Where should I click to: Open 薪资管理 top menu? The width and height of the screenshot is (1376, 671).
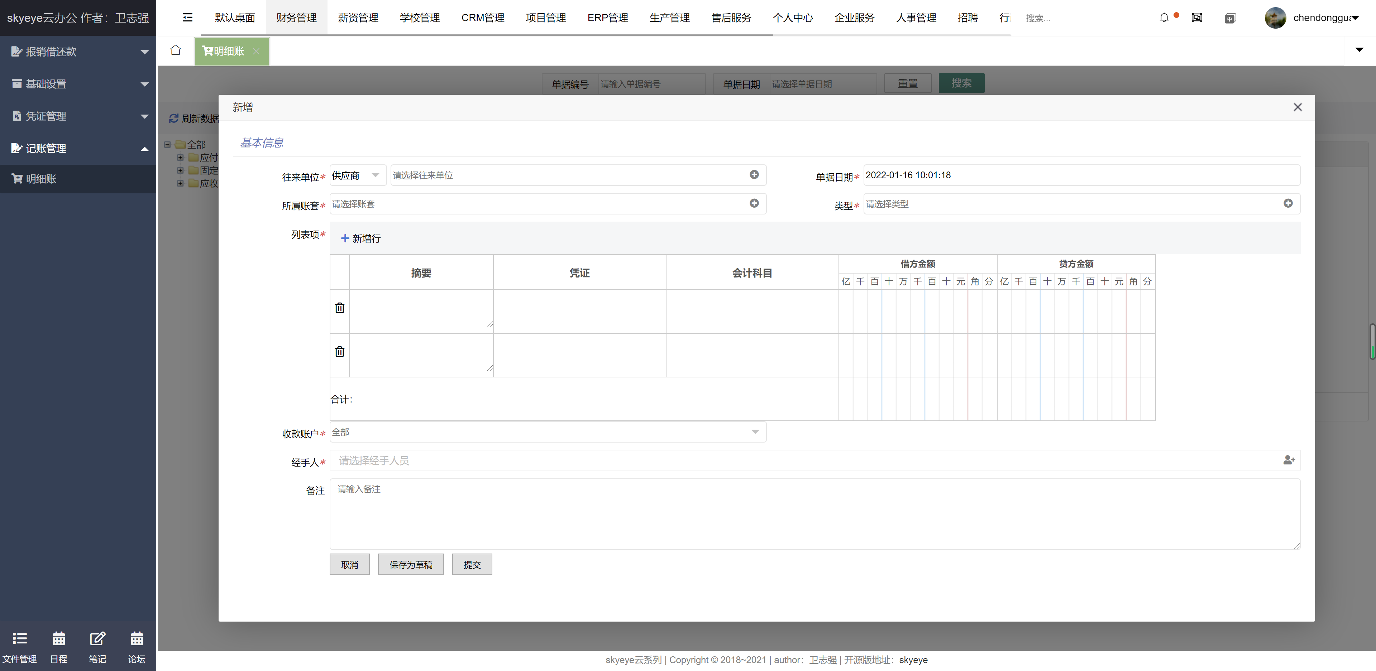click(358, 18)
